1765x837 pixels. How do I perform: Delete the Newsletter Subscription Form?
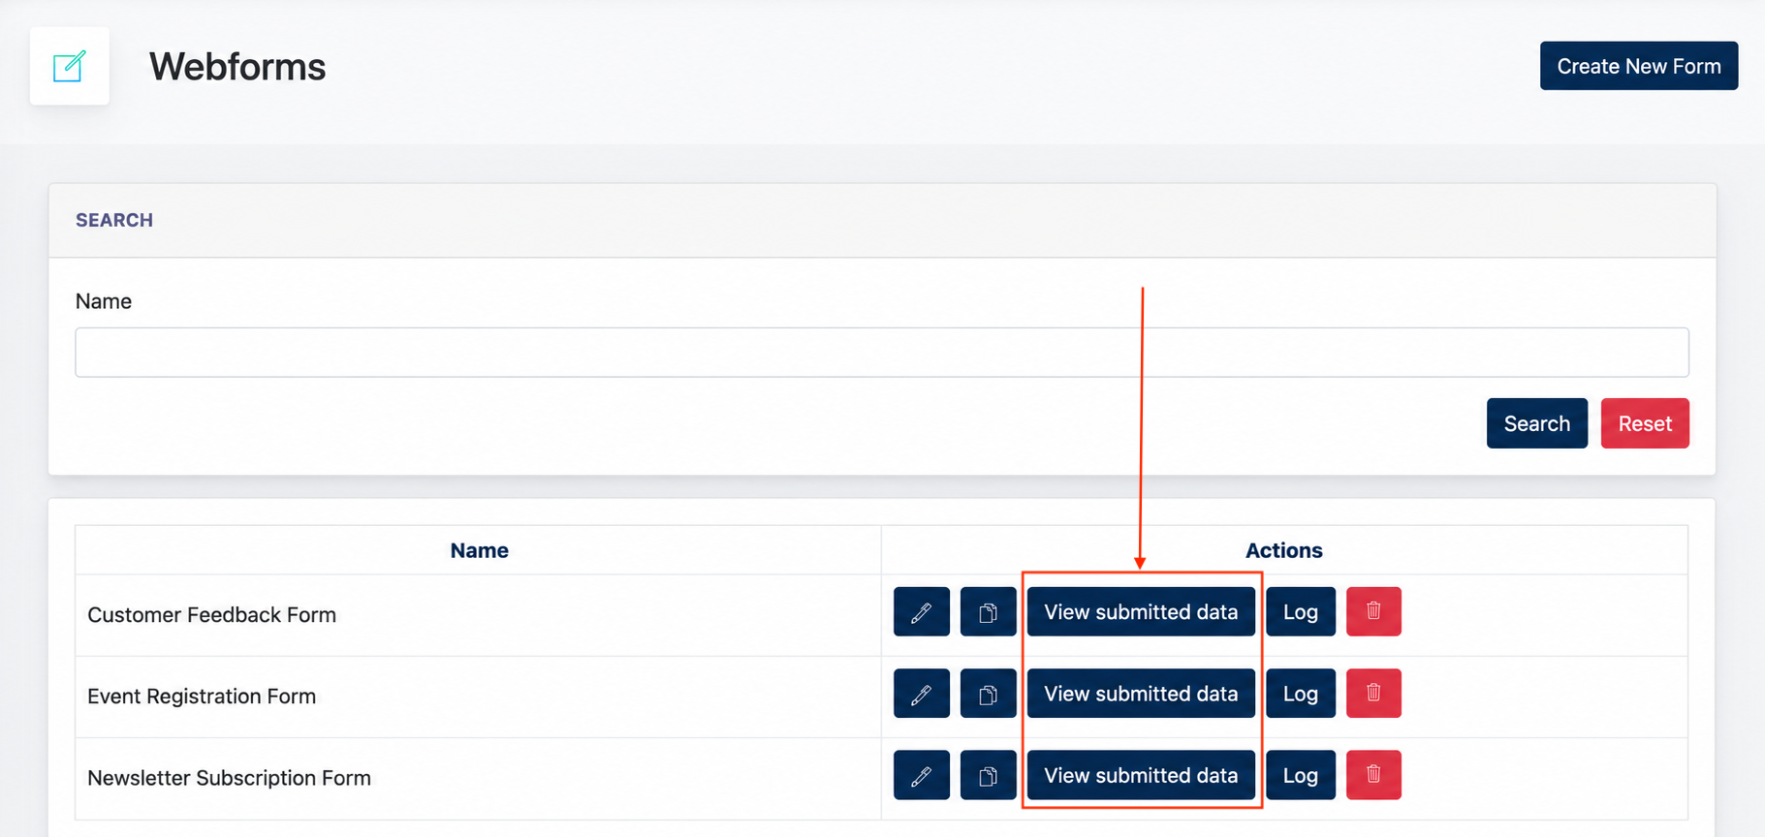(x=1373, y=775)
